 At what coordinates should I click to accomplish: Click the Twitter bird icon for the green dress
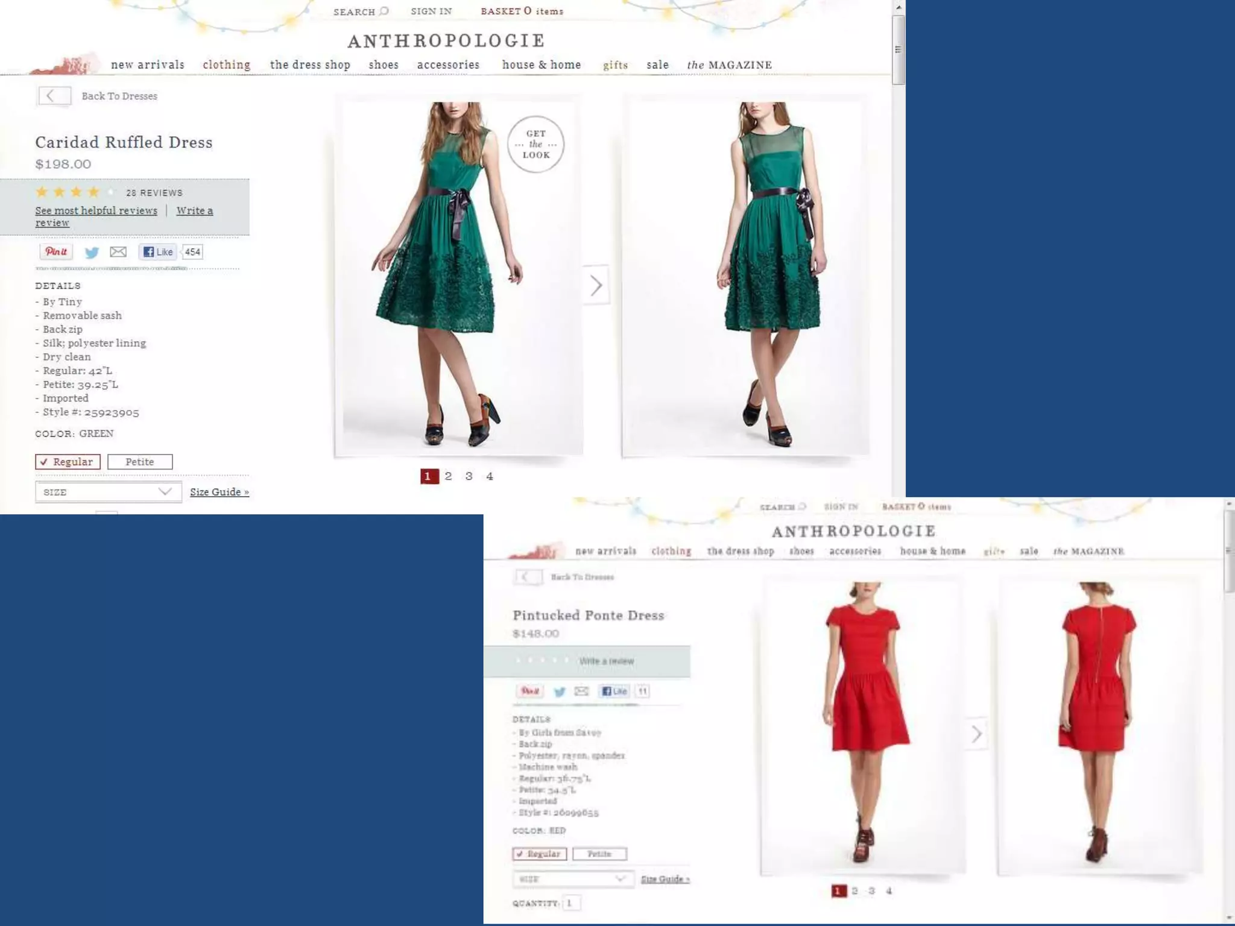coord(92,253)
